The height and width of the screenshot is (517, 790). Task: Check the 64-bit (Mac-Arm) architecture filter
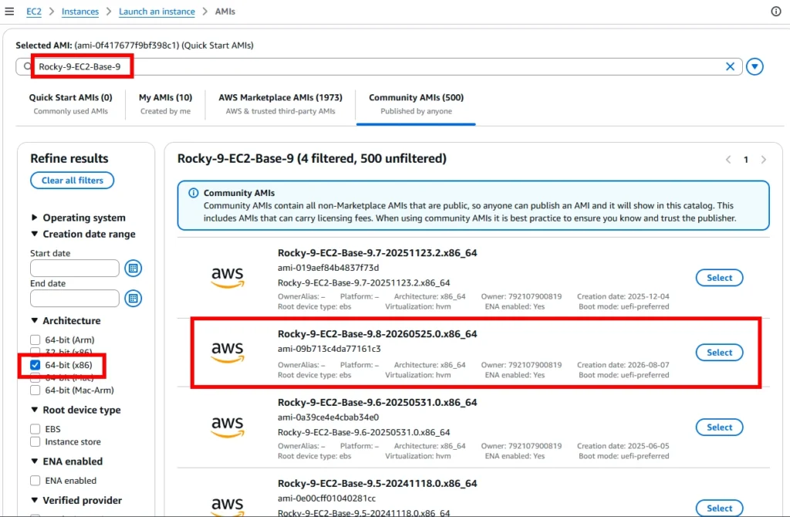tap(35, 390)
